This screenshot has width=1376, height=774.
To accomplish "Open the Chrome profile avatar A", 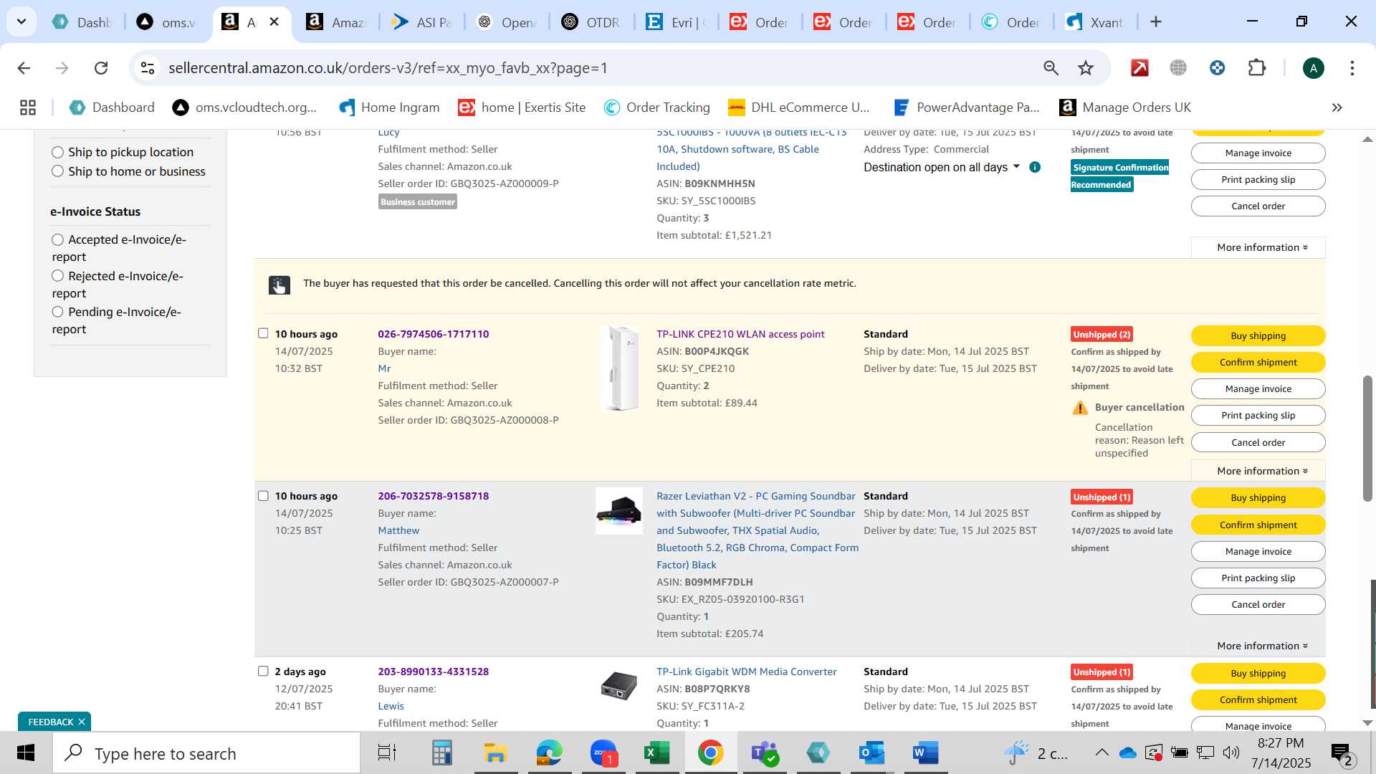I will pyautogui.click(x=1313, y=68).
